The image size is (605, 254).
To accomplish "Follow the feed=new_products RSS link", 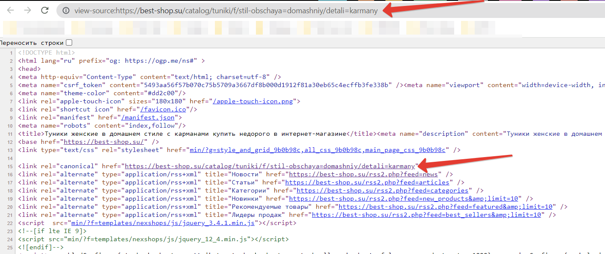I will click(404, 199).
